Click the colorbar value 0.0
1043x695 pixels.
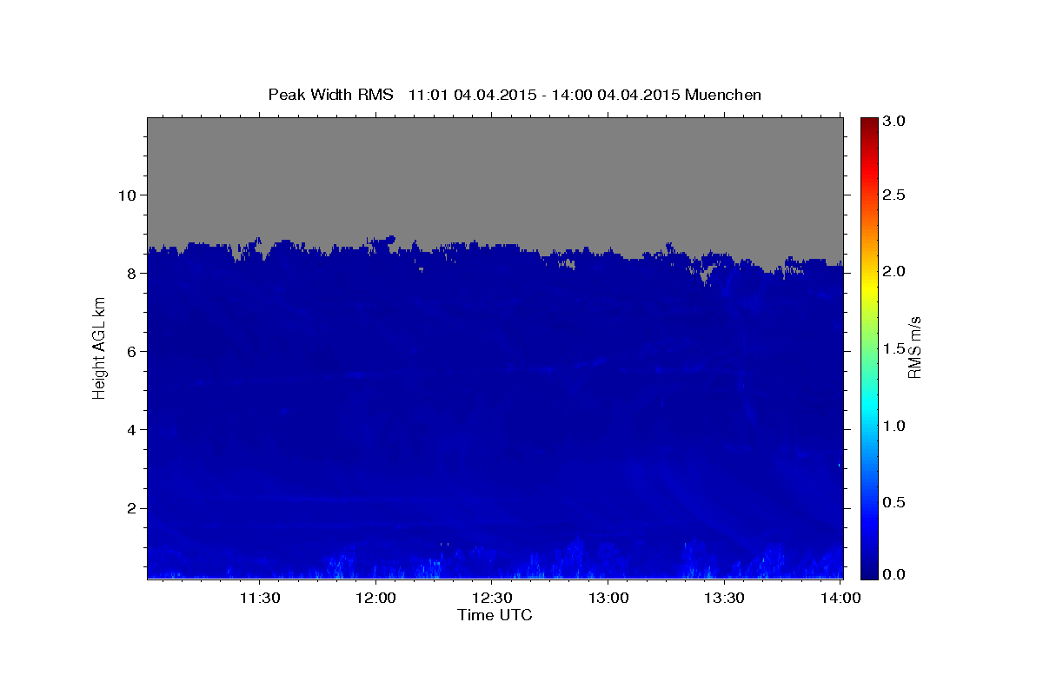tap(895, 574)
